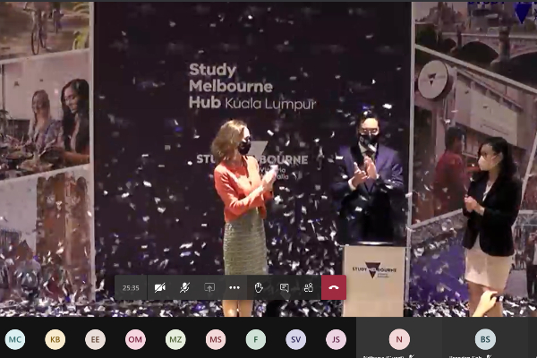Select the F participant avatar

point(255,339)
